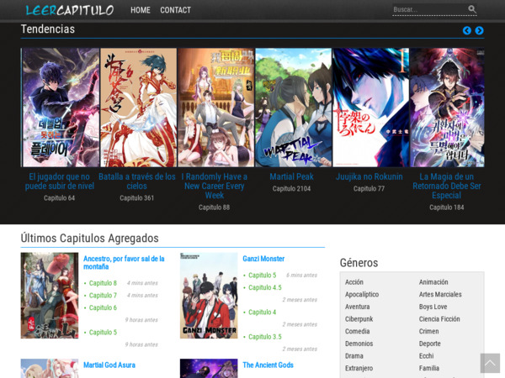Open Ancestro Capitulo 6
The height and width of the screenshot is (378, 505).
103,307
